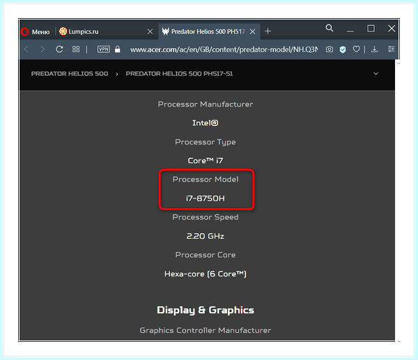418x360 pixels.
Task: Go forward with the forward arrow
Action: [x=42, y=49]
